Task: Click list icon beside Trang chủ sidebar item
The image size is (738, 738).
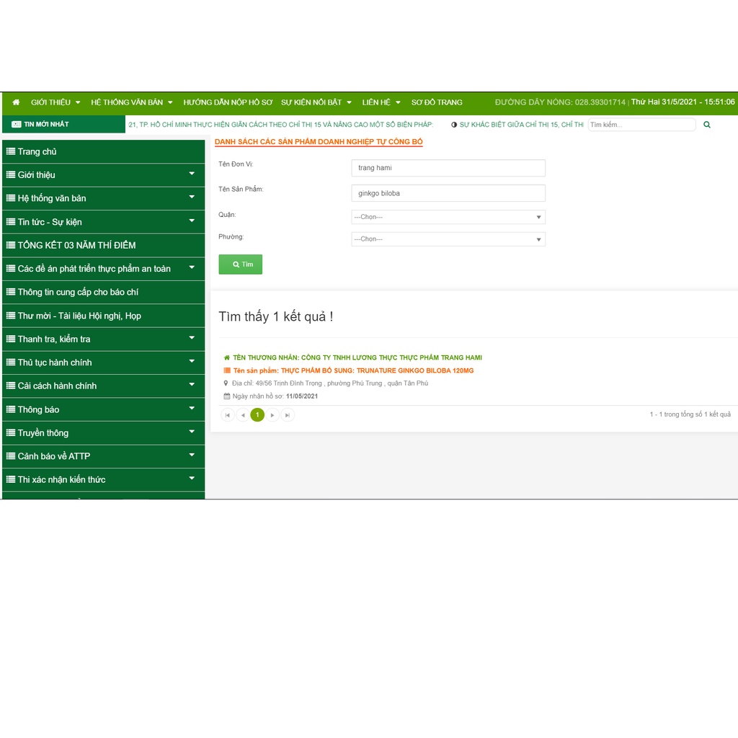Action: [x=11, y=151]
